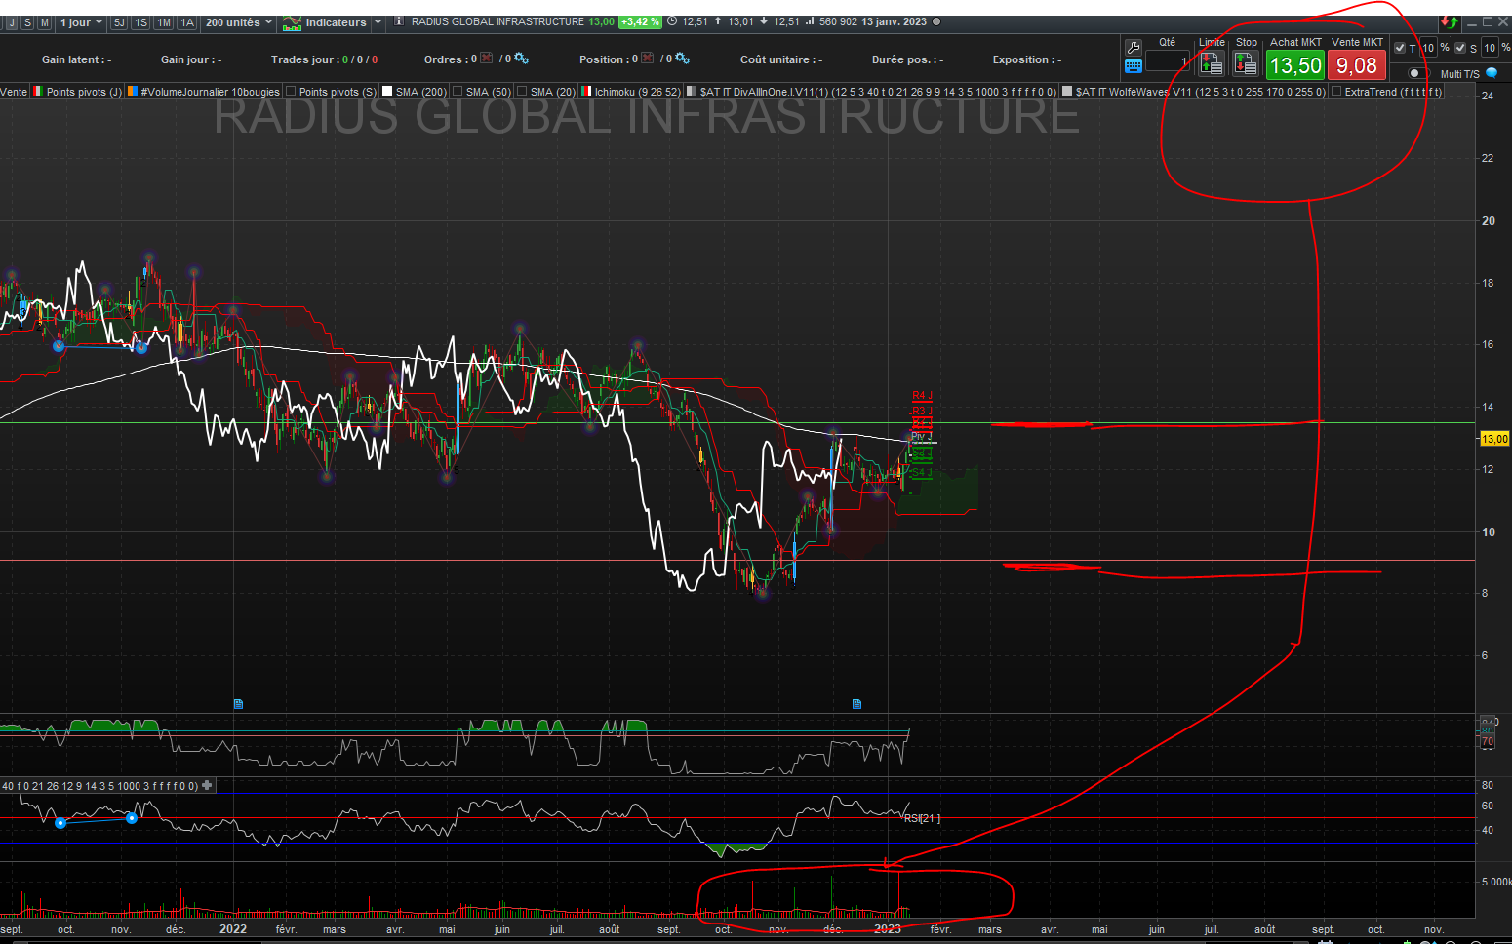Open the Indicateurs chart icon
This screenshot has width=1512, height=944.
[292, 22]
